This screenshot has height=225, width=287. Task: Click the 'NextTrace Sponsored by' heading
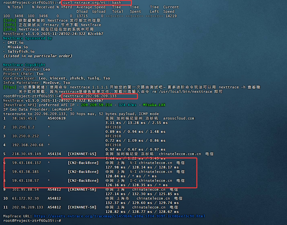tap(27, 38)
